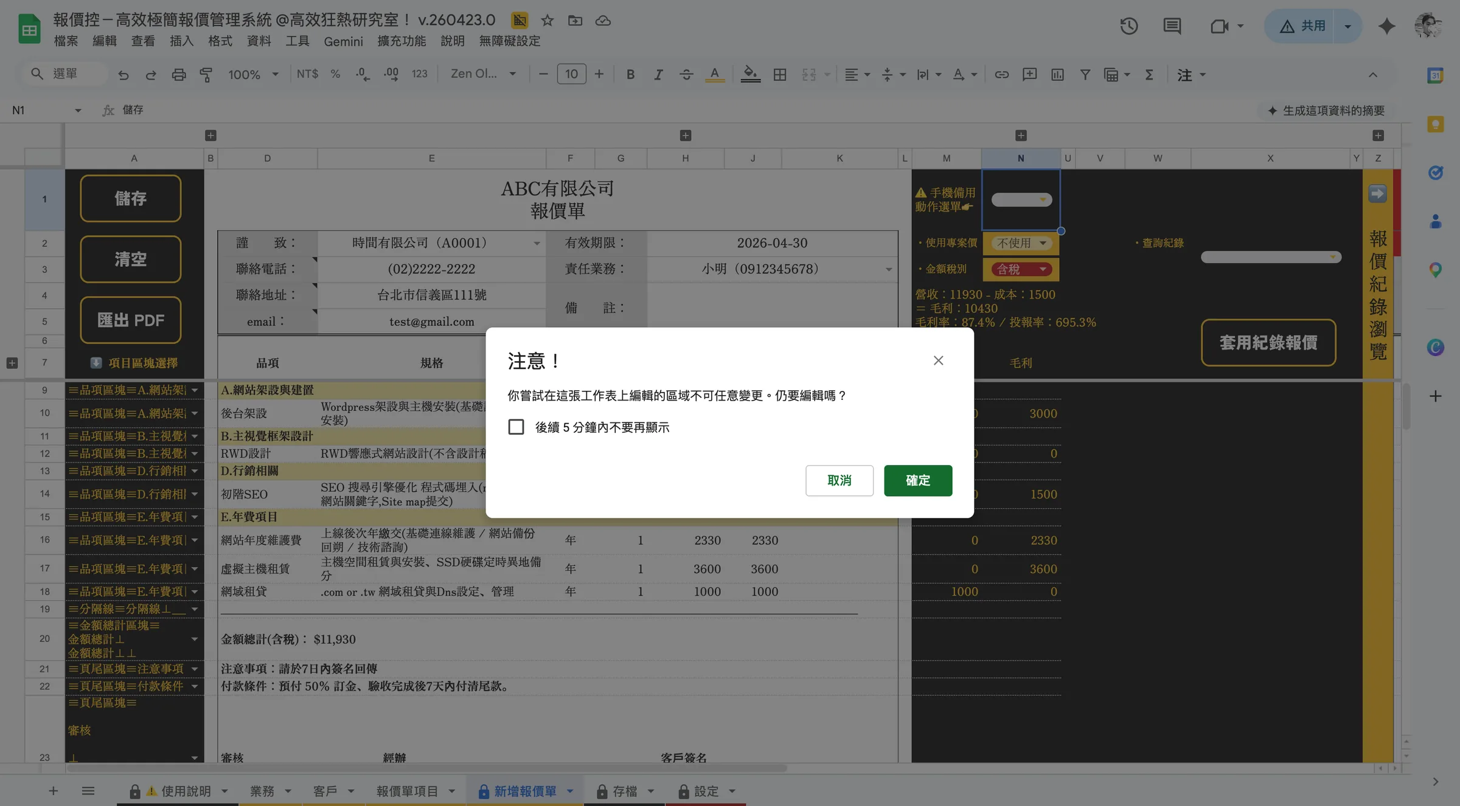This screenshot has height=806, width=1460.
Task: Add a new sheet with plus
Action: [x=54, y=791]
